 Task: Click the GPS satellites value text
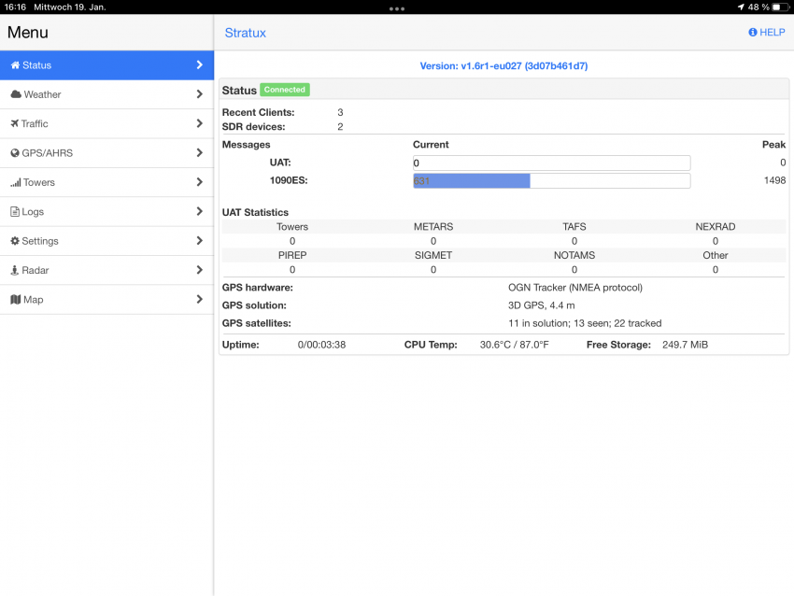585,323
